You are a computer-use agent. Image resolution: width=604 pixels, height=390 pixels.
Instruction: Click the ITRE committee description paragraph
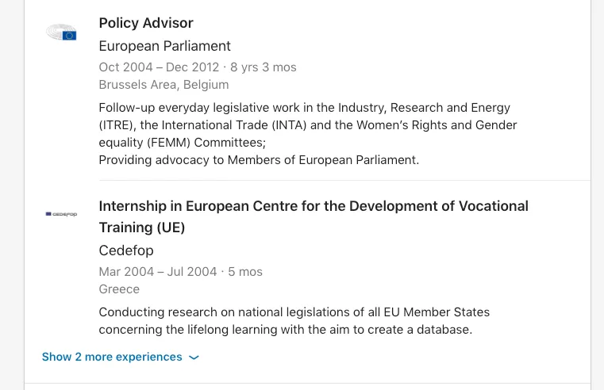308,125
